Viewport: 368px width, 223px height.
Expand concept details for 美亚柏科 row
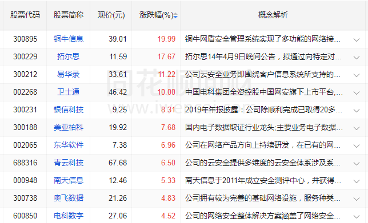point(357,128)
